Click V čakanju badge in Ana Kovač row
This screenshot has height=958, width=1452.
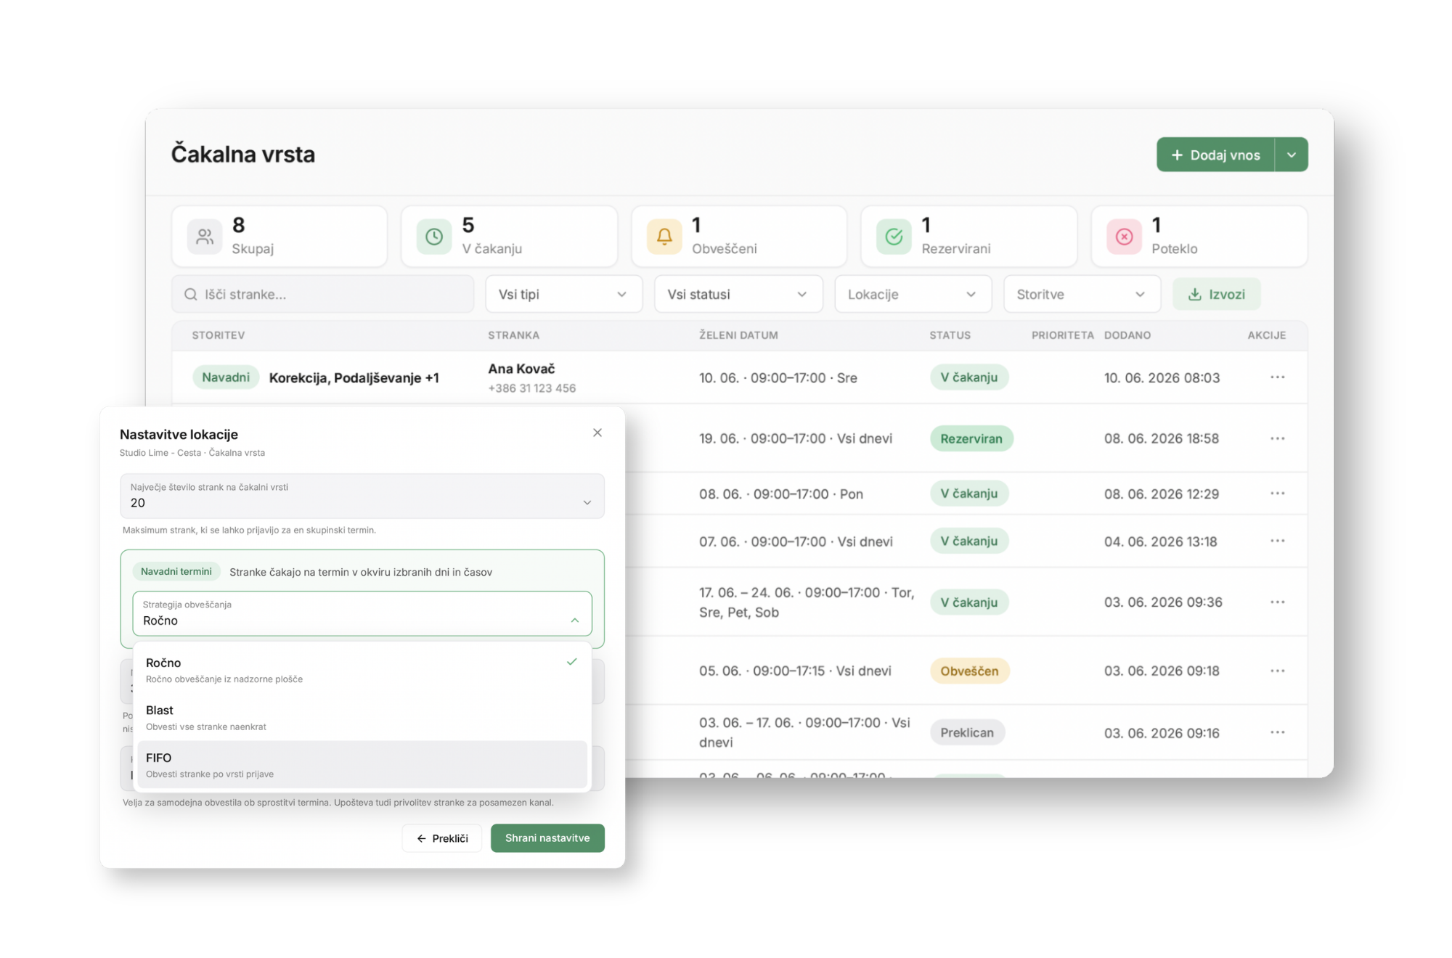[969, 377]
